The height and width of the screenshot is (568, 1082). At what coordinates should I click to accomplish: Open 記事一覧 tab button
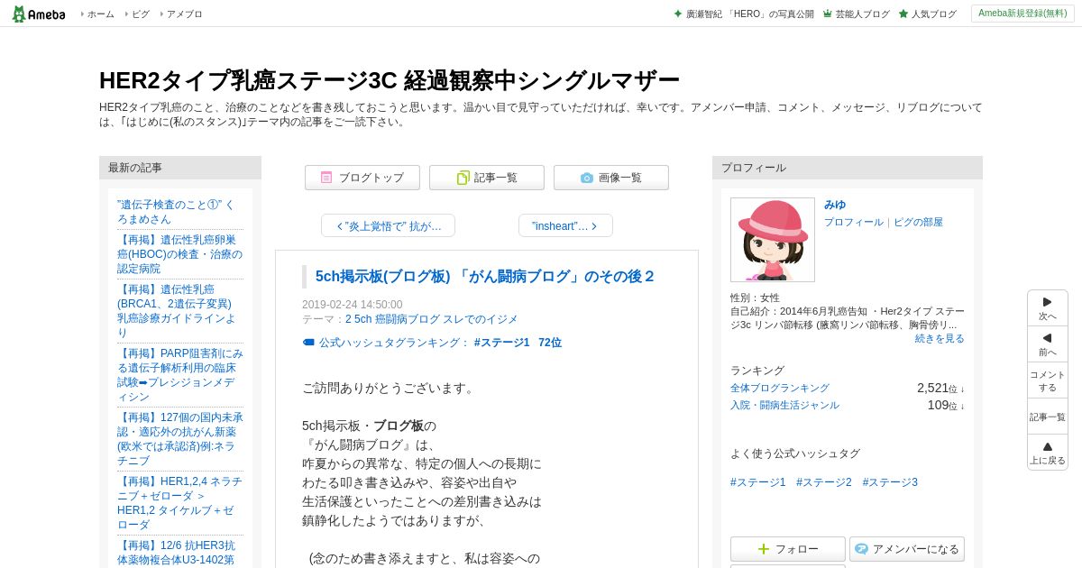pyautogui.click(x=487, y=178)
